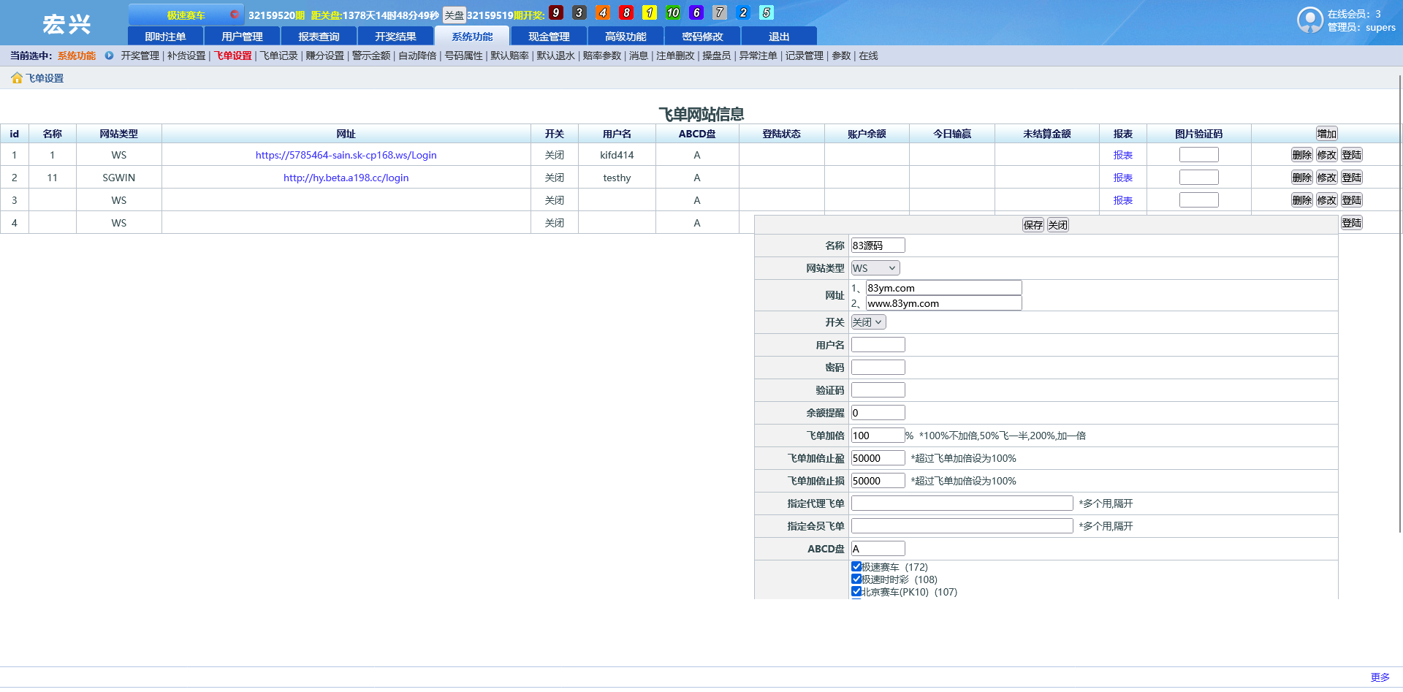Image resolution: width=1403 pixels, height=692 pixels.
Task: Open 开奖管理 in the submenu
Action: [x=140, y=56]
